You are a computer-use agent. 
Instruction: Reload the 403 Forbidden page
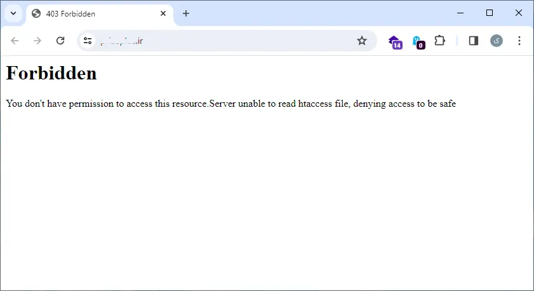pos(60,41)
